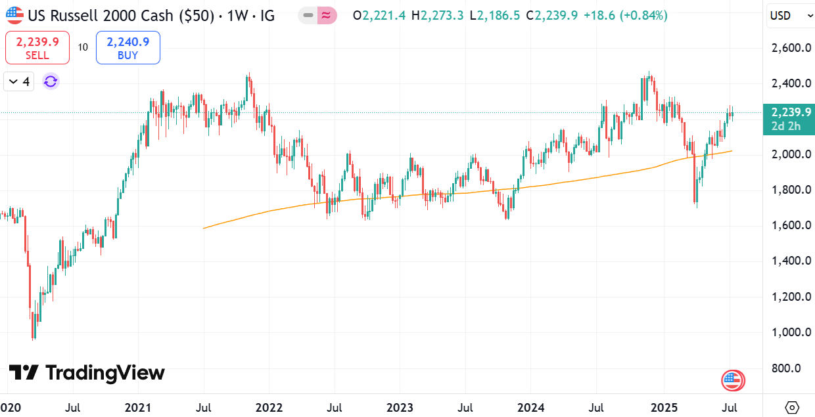Click the change value +18.6 (+0.84%)
815x417 pixels.
pyautogui.click(x=625, y=14)
